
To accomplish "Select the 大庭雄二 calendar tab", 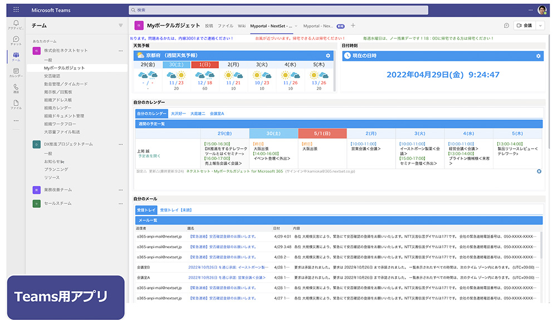I will [198, 114].
